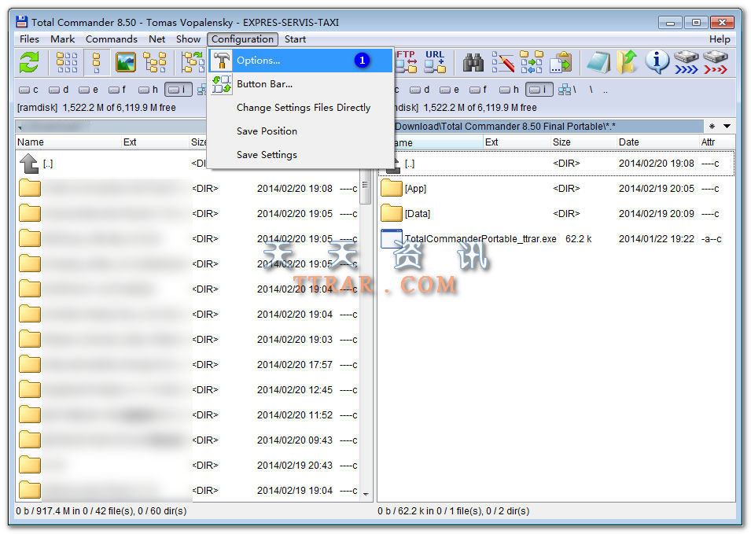Click the blue info bubble icon
The height and width of the screenshot is (534, 751).
[657, 62]
